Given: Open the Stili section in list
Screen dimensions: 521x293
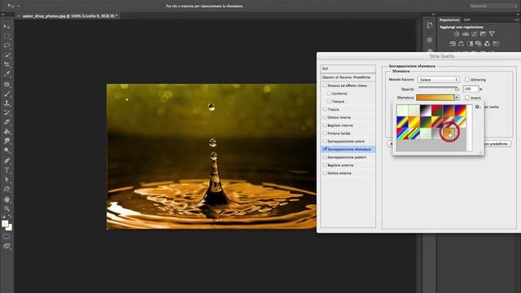Looking at the screenshot, I should (x=348, y=68).
